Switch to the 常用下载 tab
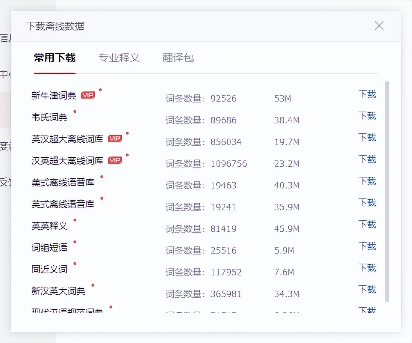The image size is (412, 343). [55, 58]
